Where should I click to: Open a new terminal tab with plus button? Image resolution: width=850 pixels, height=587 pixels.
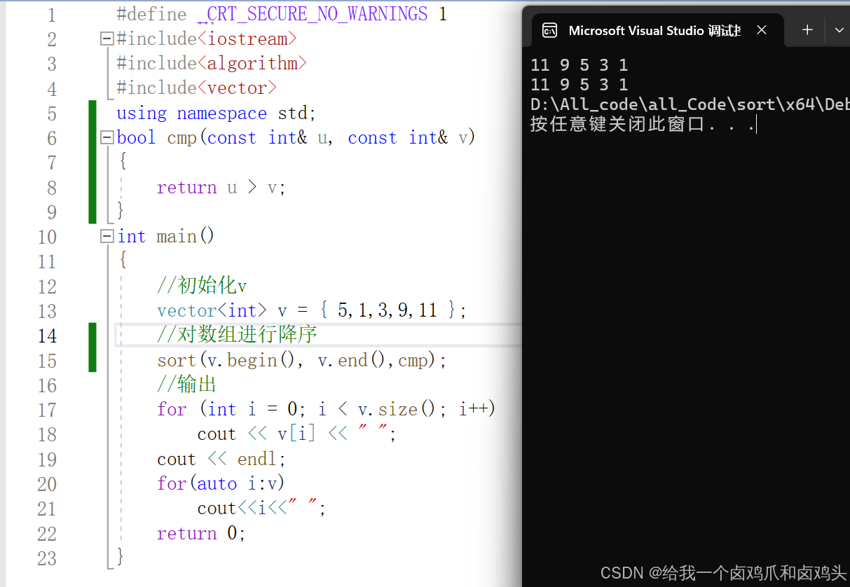click(x=807, y=30)
